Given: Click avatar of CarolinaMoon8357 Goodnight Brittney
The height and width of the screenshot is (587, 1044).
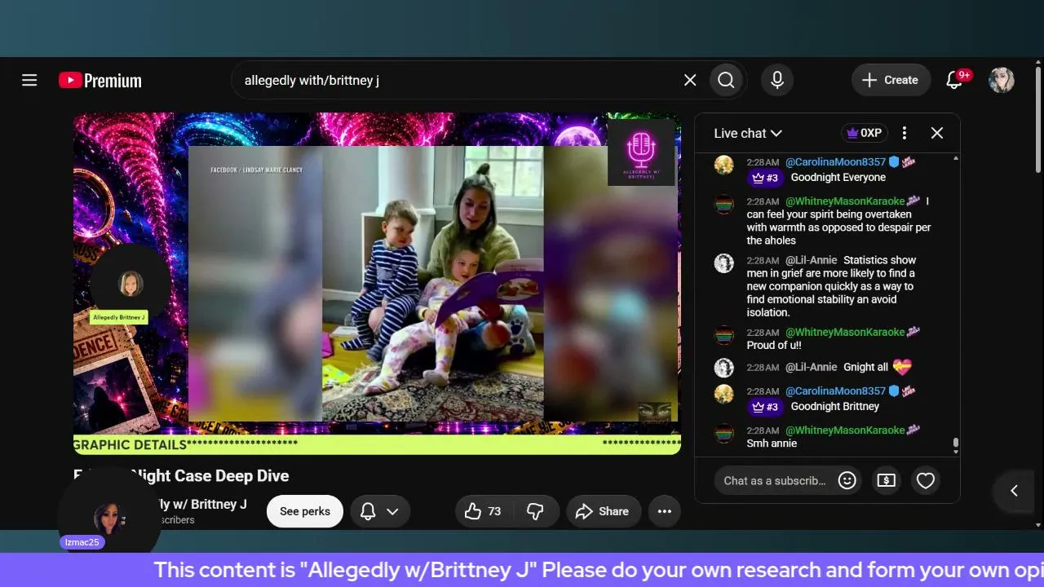Looking at the screenshot, I should point(724,394).
